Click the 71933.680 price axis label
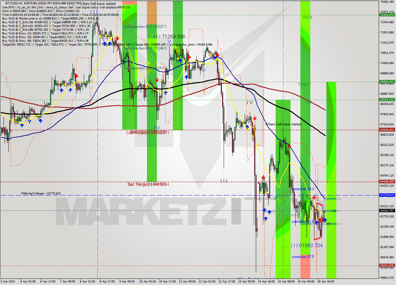This screenshot has height=285, width=396. coord(387,32)
